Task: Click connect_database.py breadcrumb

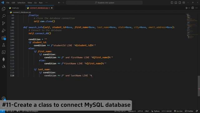Action: point(22,12)
